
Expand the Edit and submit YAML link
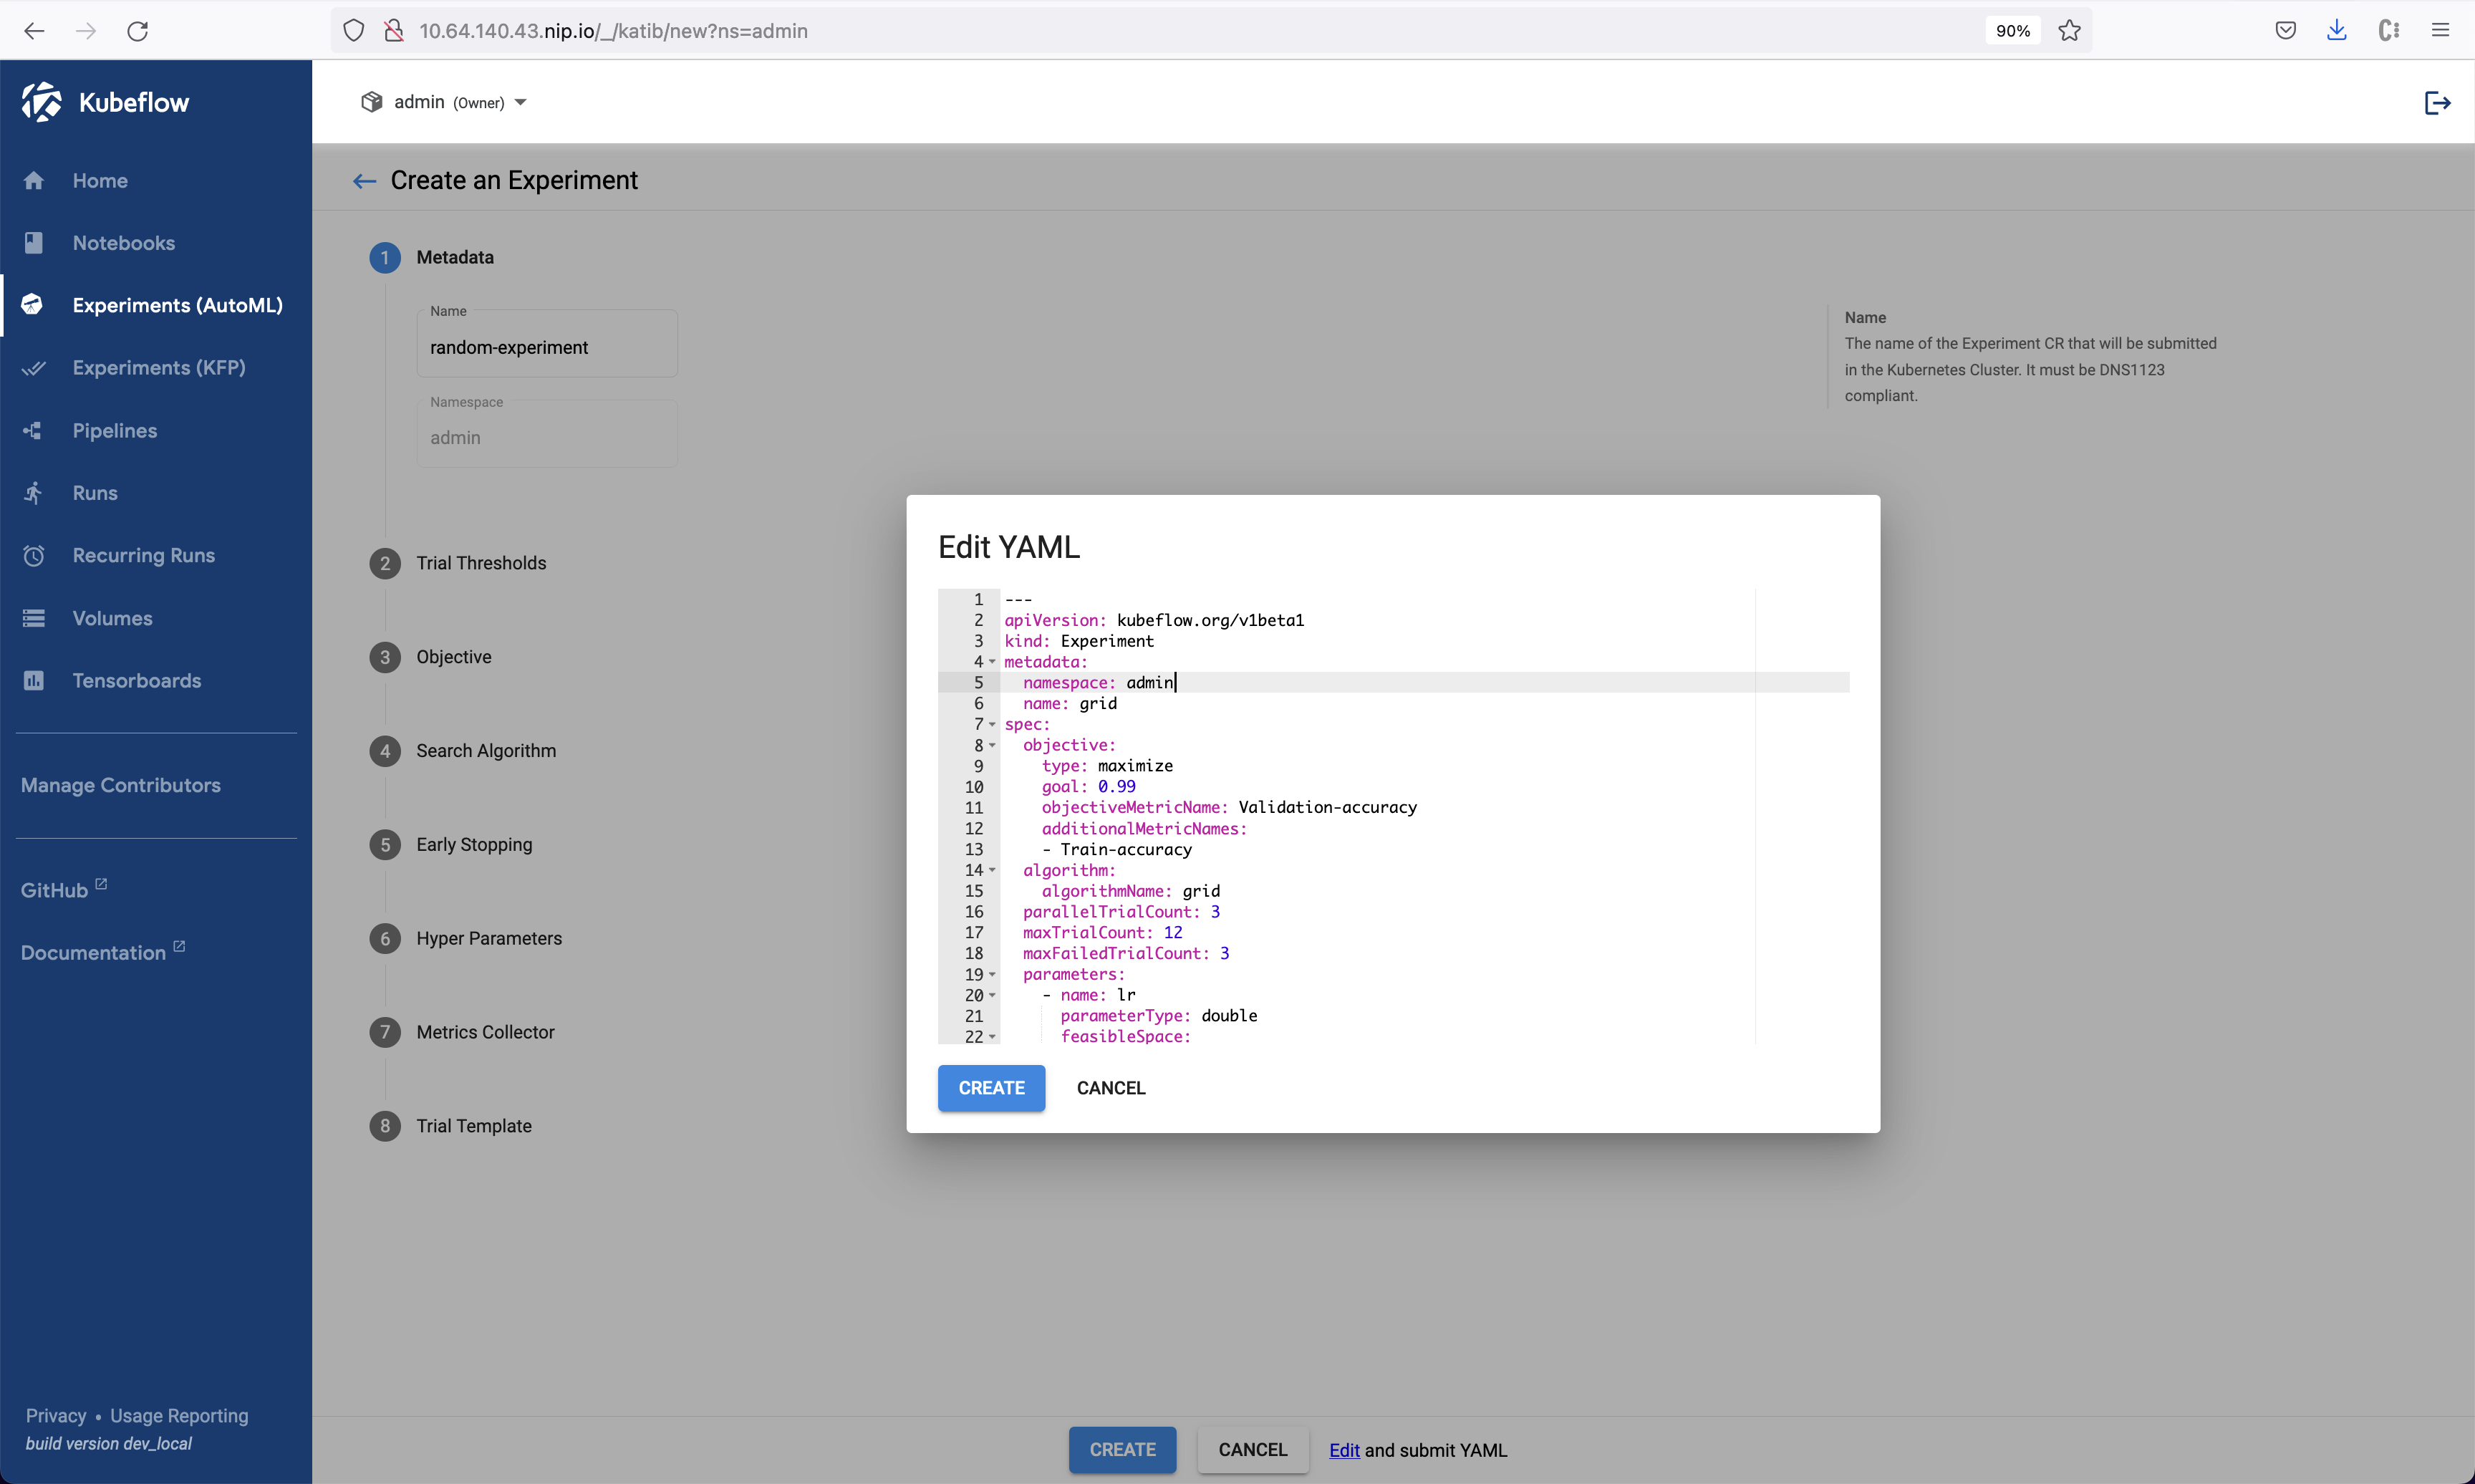[x=1346, y=1449]
